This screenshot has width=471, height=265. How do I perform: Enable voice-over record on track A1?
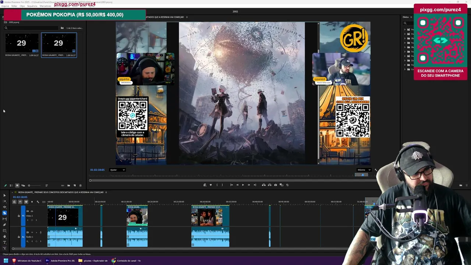(41, 232)
